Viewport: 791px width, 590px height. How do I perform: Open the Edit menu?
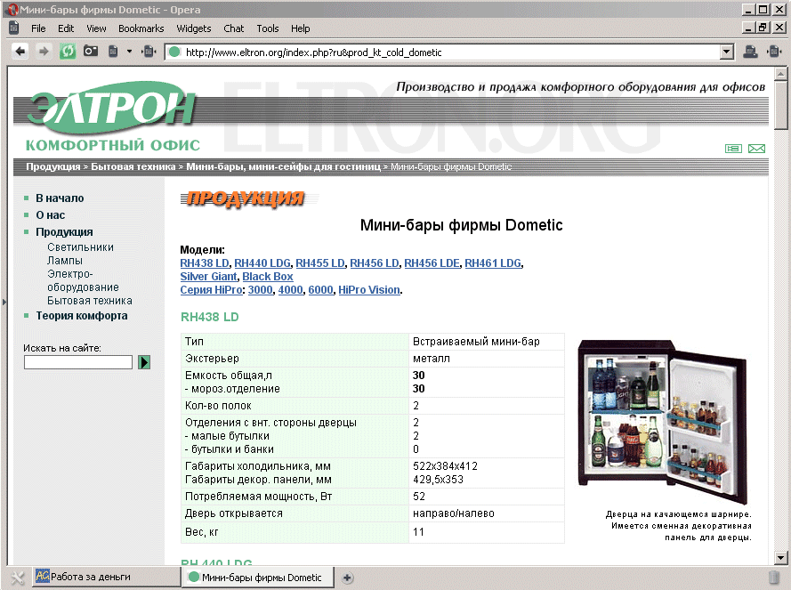coord(66,28)
